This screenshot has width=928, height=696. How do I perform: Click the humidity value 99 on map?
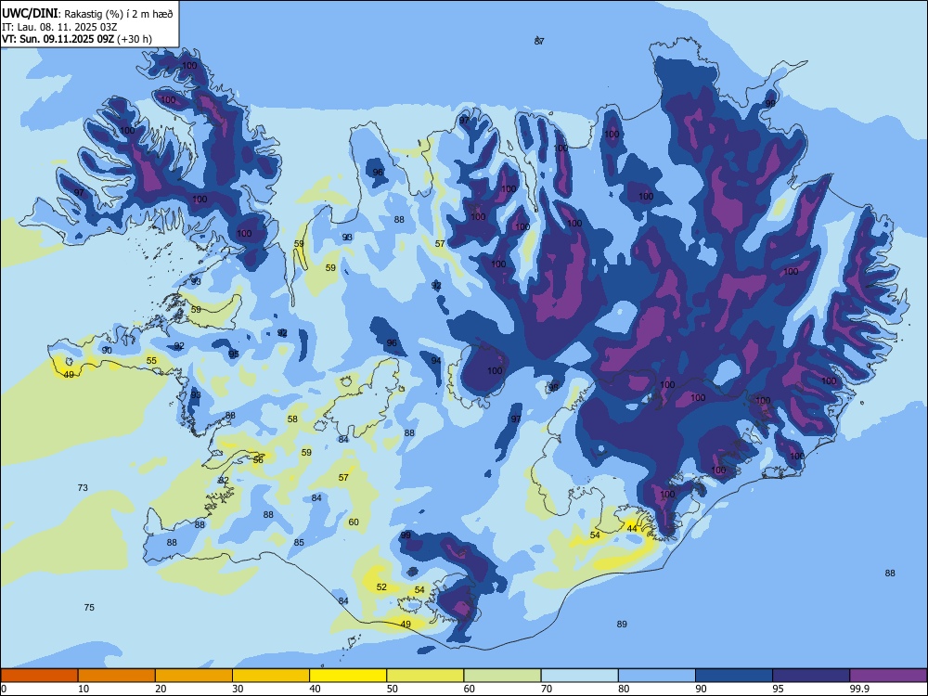406,535
